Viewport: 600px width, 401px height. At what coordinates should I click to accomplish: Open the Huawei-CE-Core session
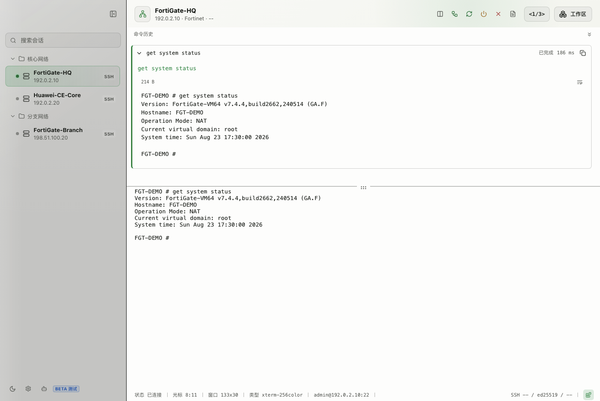point(63,99)
